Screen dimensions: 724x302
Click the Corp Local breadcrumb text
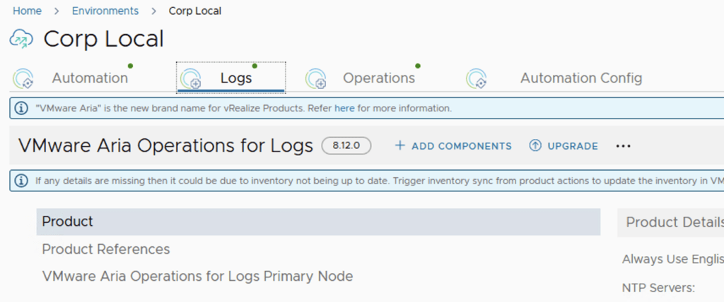195,11
